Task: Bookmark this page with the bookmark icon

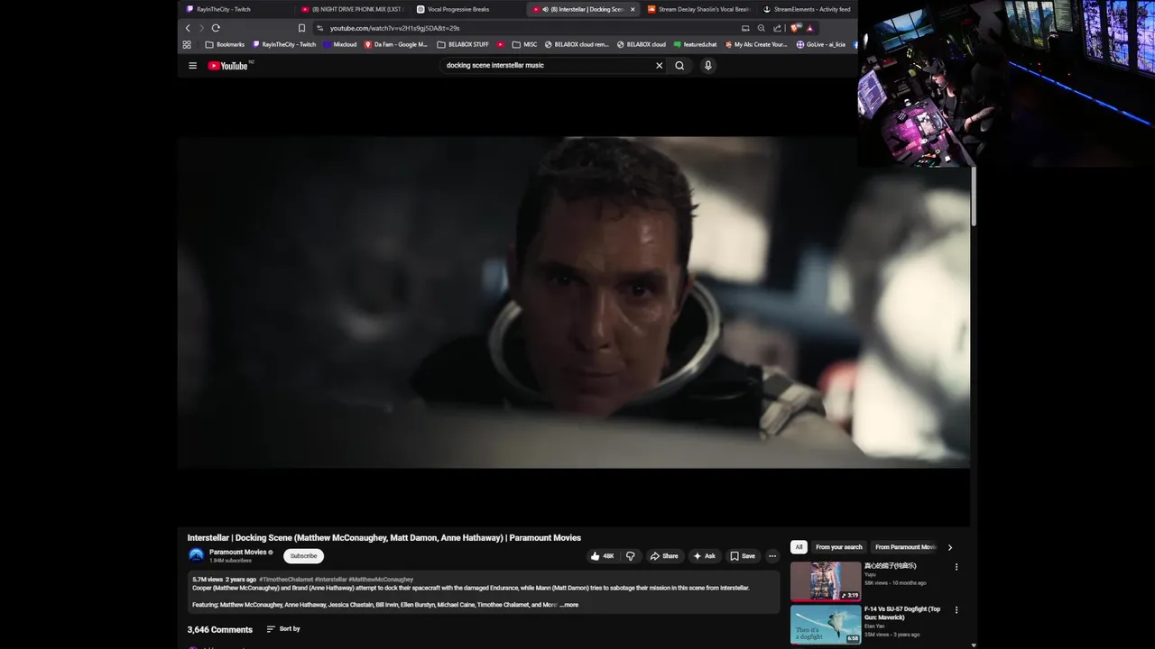Action: tap(301, 28)
